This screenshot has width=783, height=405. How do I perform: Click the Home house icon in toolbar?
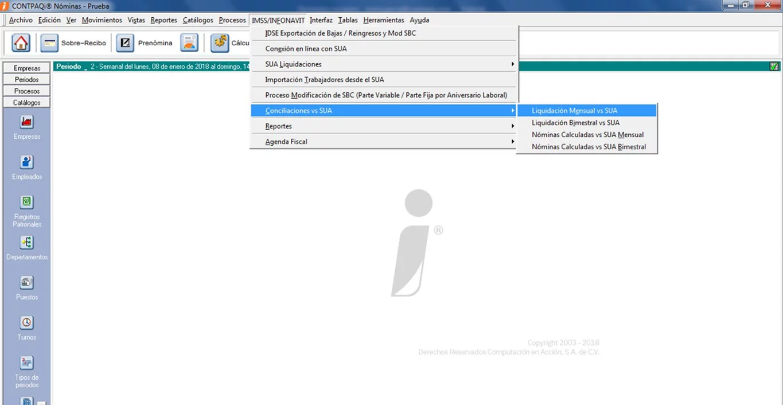click(x=21, y=43)
